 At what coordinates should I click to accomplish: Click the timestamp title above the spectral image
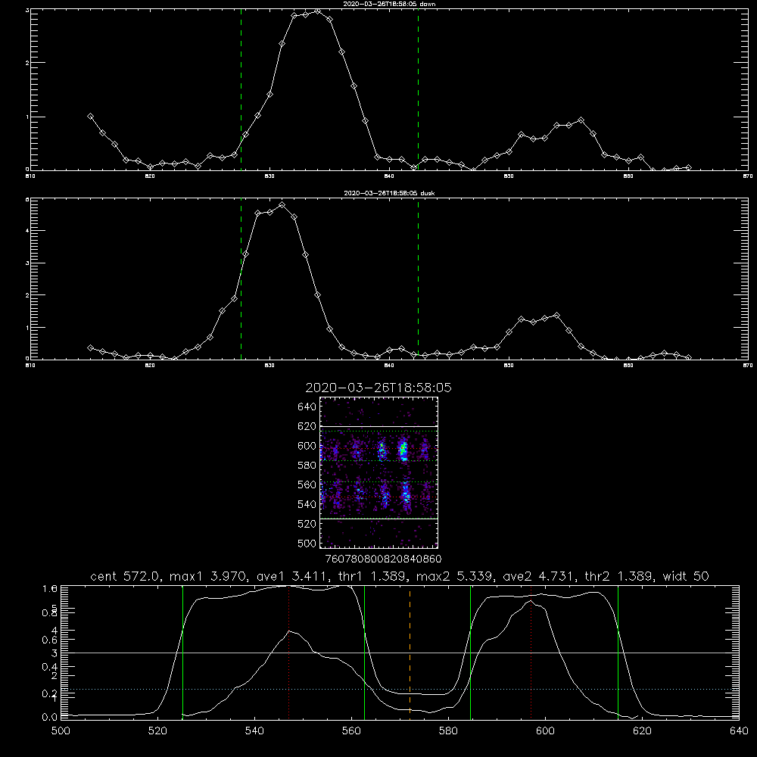pos(378,388)
